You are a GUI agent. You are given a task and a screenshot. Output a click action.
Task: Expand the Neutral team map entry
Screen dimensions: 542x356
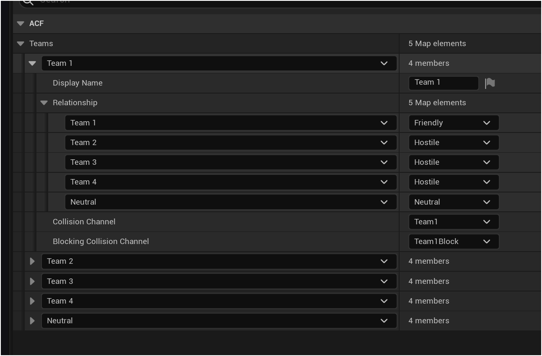[32, 321]
